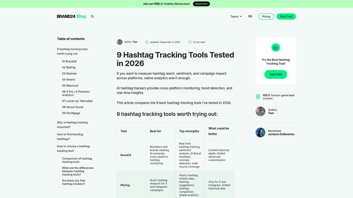
Task: Jump to 03 Keyhole section
Action: pos(69,73)
